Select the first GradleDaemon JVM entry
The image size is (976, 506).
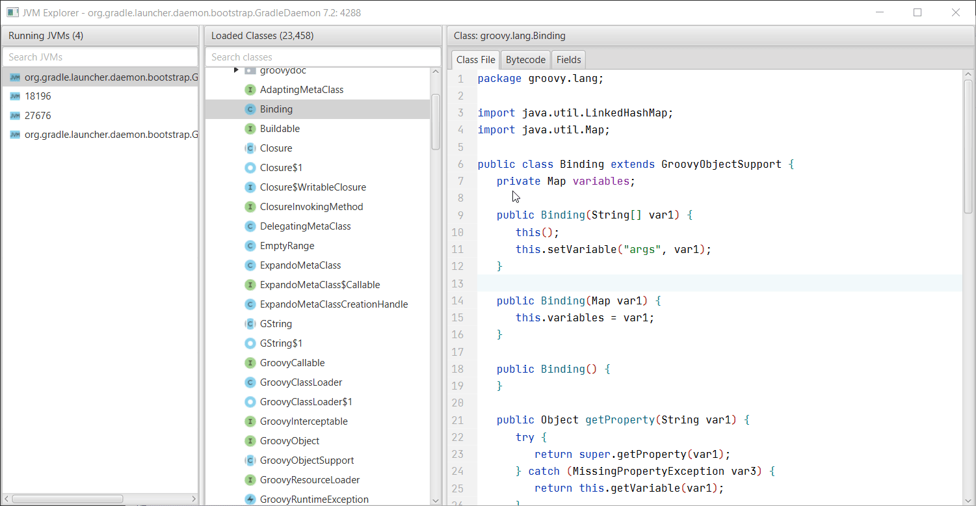point(100,77)
